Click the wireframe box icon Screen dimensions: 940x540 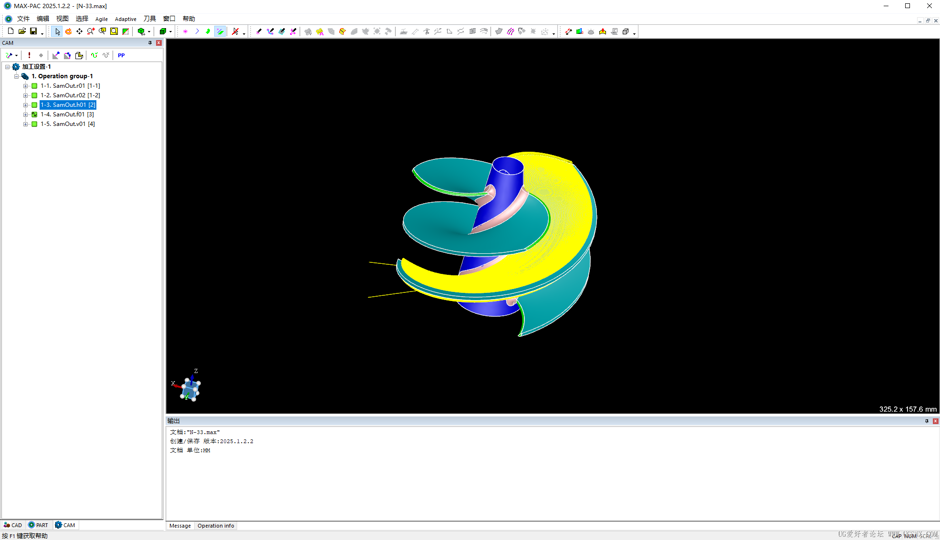click(626, 31)
